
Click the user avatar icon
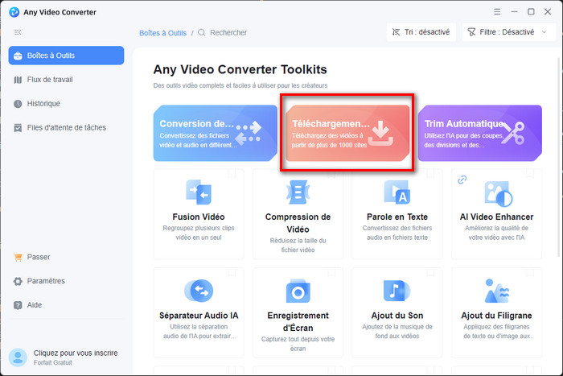[x=18, y=357]
